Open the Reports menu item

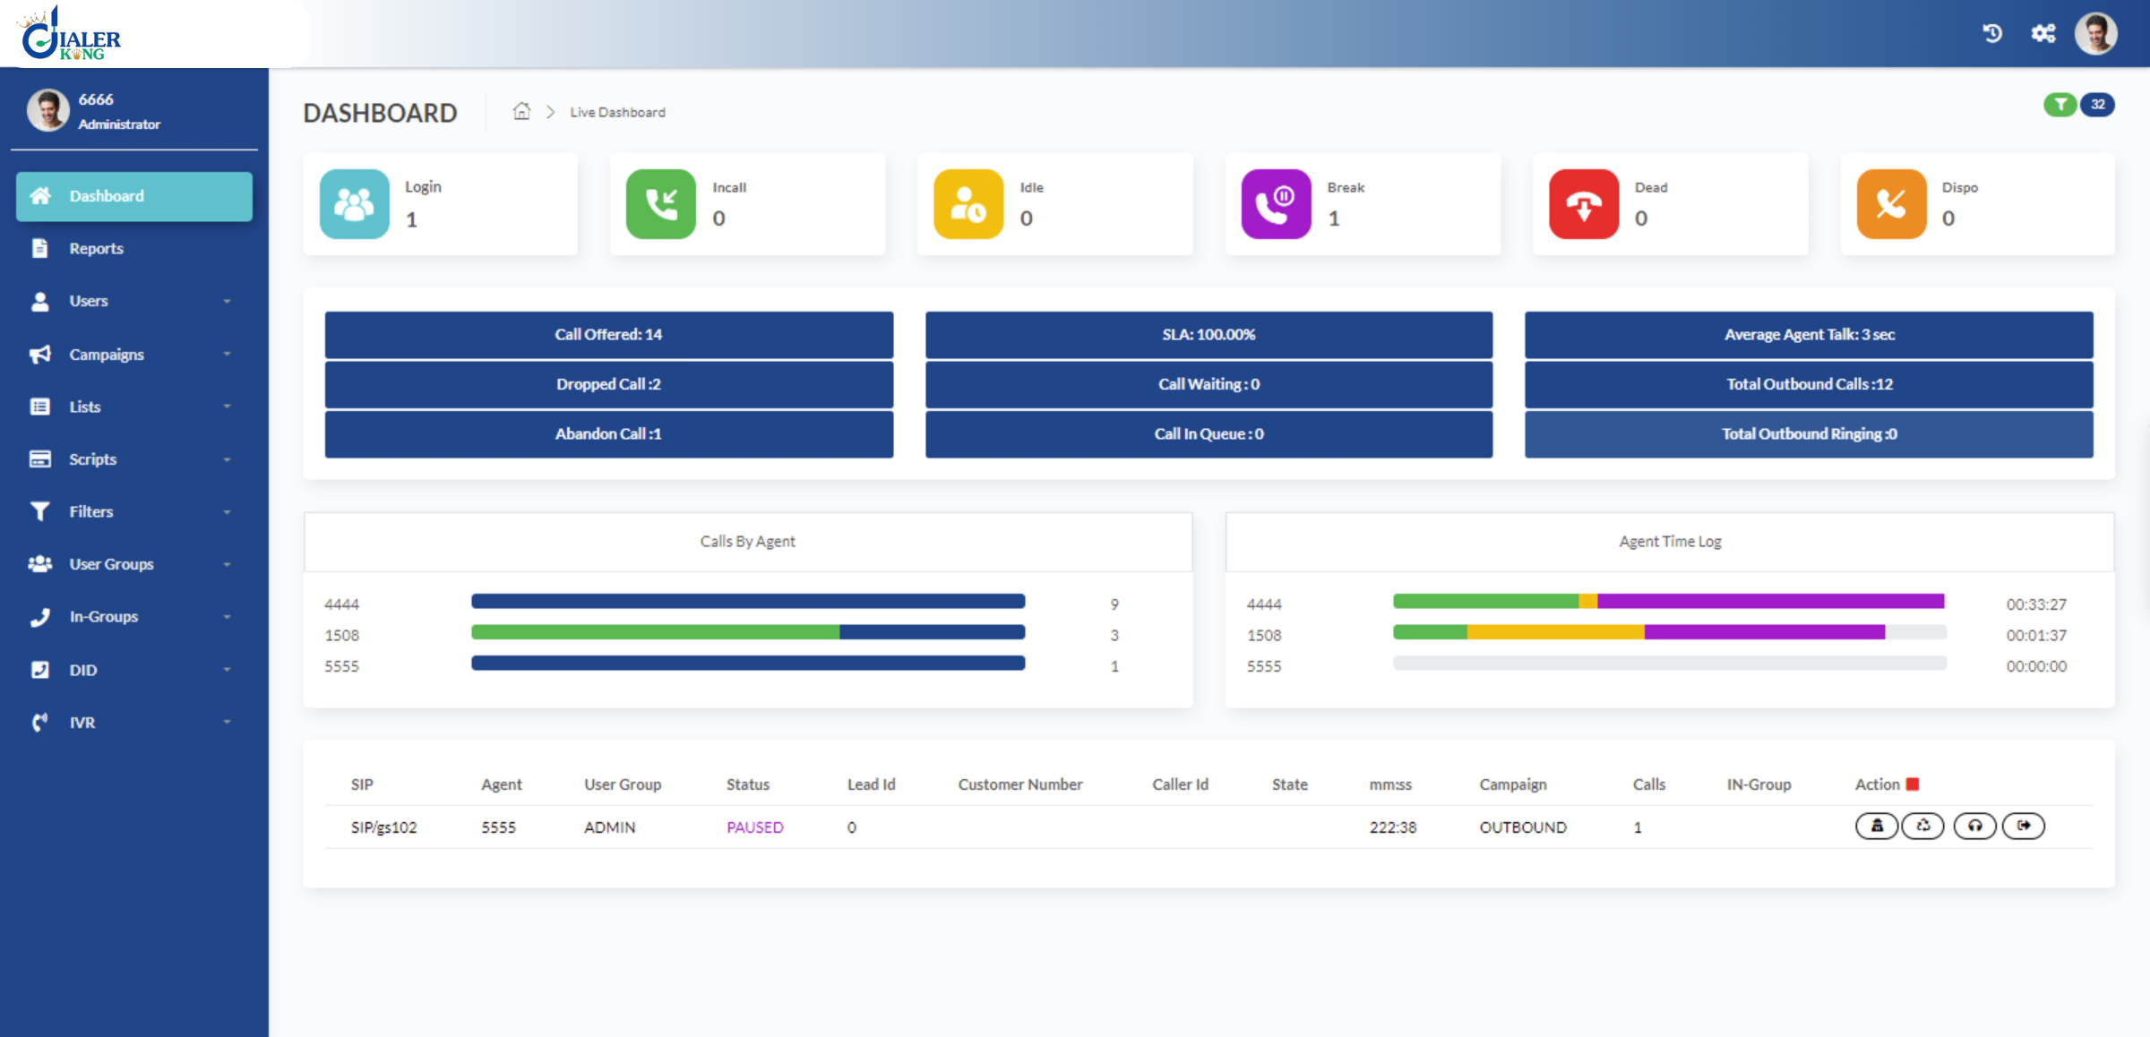pyautogui.click(x=97, y=249)
